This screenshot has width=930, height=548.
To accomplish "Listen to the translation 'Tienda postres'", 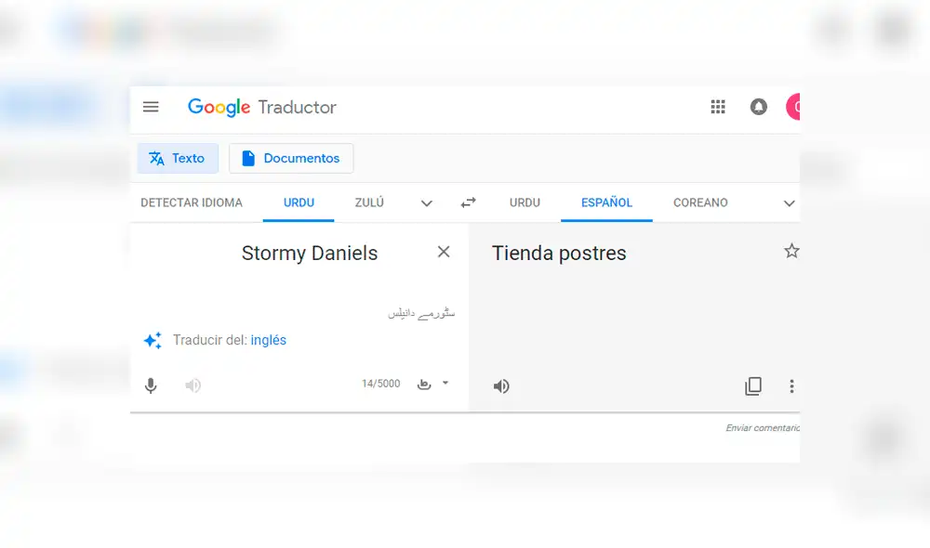I will 501,385.
